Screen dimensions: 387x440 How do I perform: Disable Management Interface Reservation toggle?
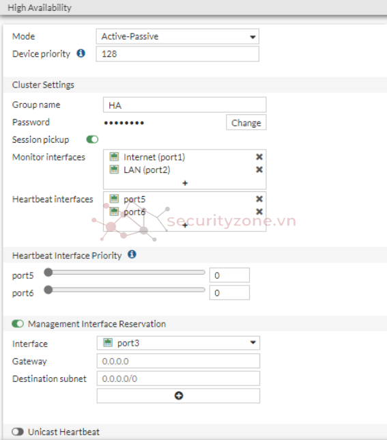point(18,324)
